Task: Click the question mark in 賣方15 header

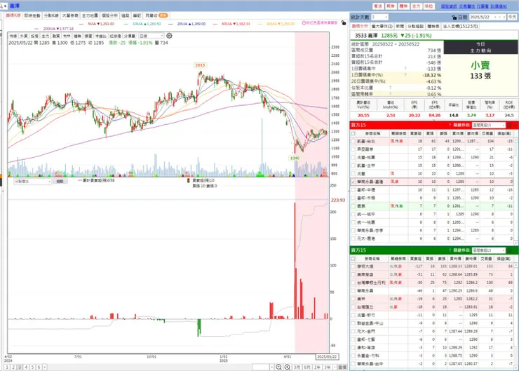Action: [450, 250]
